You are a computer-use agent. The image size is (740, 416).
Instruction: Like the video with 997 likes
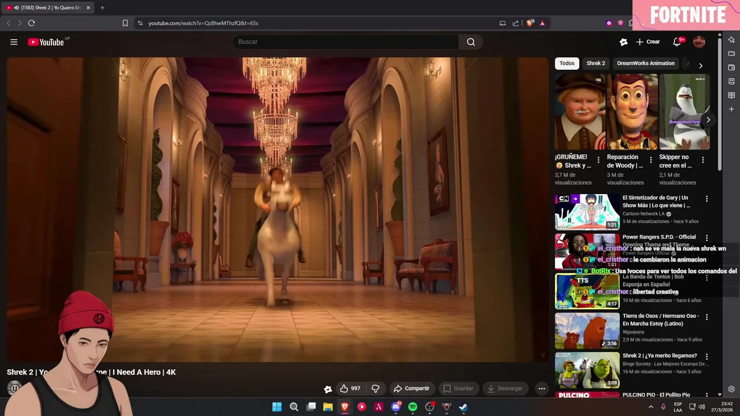(x=350, y=388)
